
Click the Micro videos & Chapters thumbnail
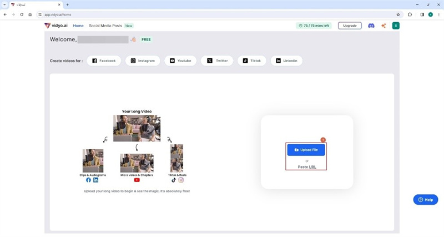coord(137,163)
